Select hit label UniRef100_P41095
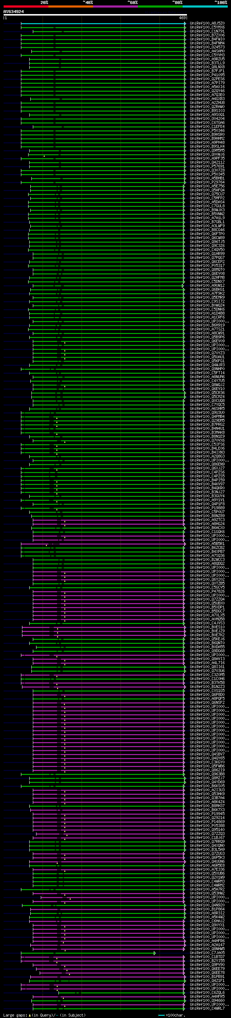 click(207, 75)
